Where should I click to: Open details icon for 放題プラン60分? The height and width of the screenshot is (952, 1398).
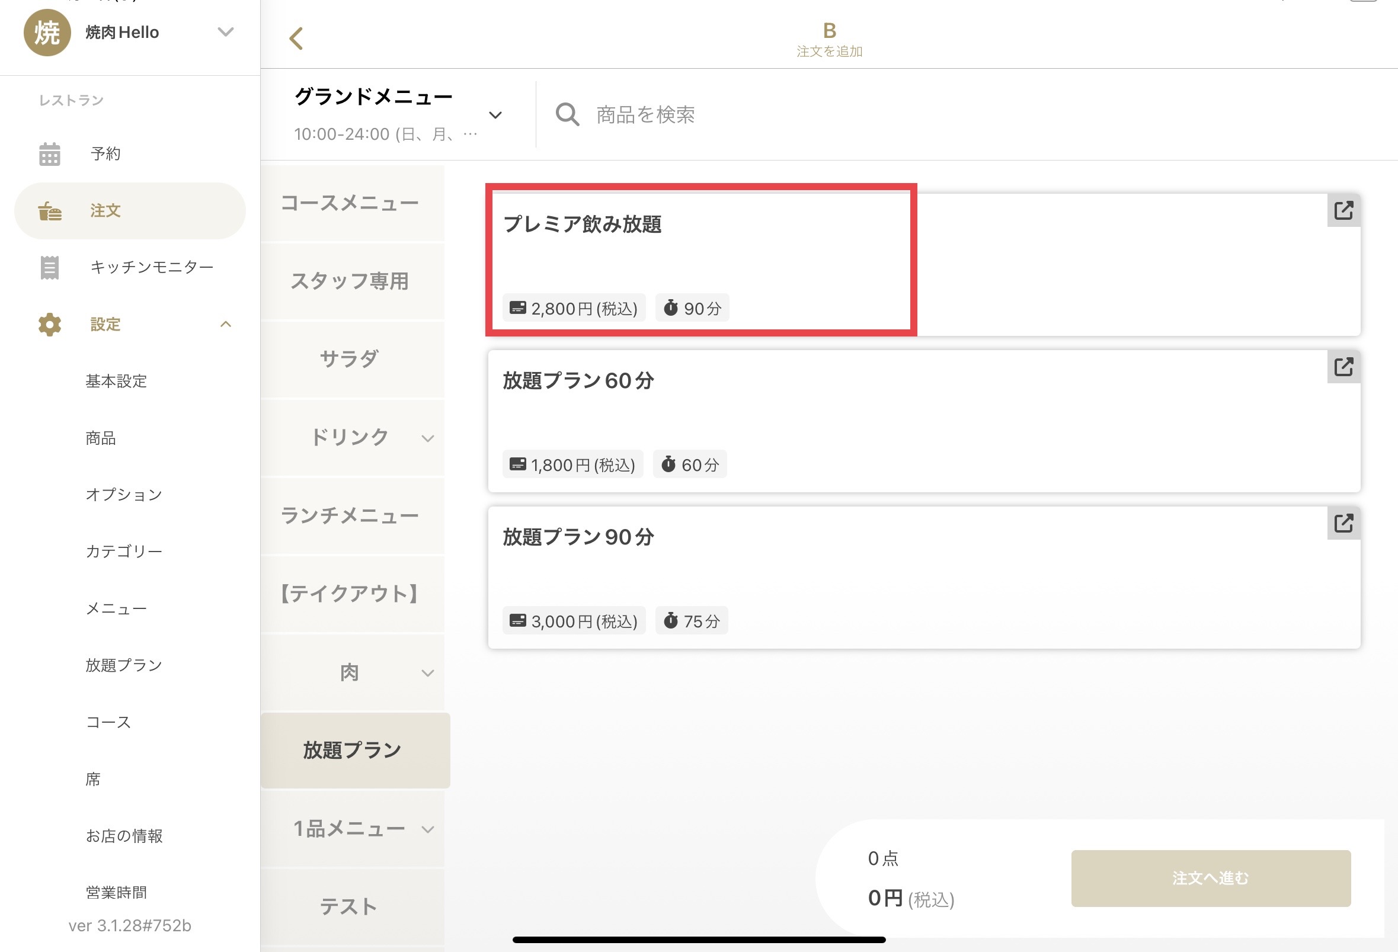pyautogui.click(x=1343, y=367)
